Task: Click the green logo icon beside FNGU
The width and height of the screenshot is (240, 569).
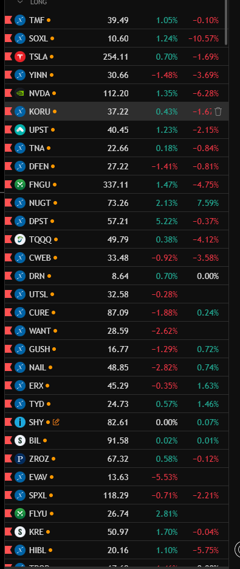Action: 20,185
